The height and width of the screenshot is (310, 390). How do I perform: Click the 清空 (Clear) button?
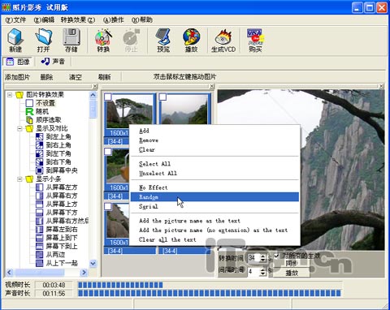pyautogui.click(x=76, y=77)
